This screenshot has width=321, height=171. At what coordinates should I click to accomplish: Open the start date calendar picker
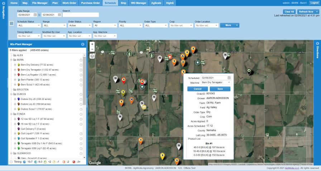pyautogui.click(x=35, y=15)
